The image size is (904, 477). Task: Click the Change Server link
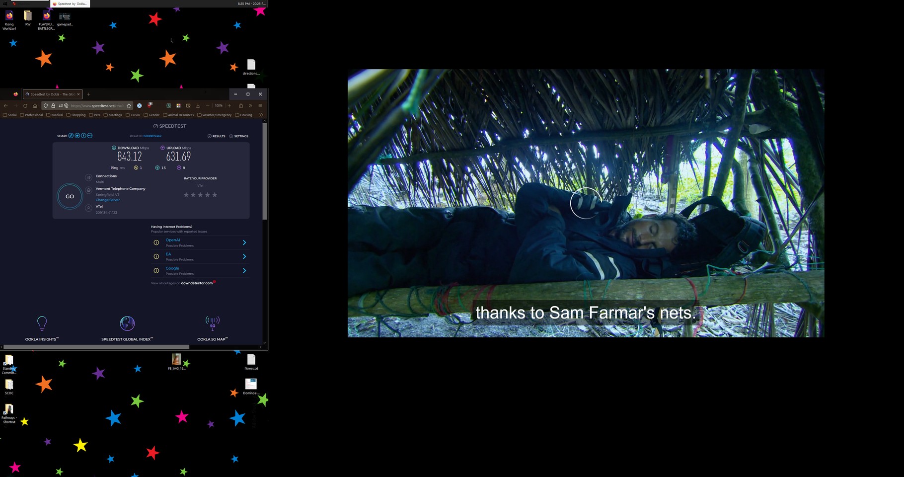click(x=107, y=200)
